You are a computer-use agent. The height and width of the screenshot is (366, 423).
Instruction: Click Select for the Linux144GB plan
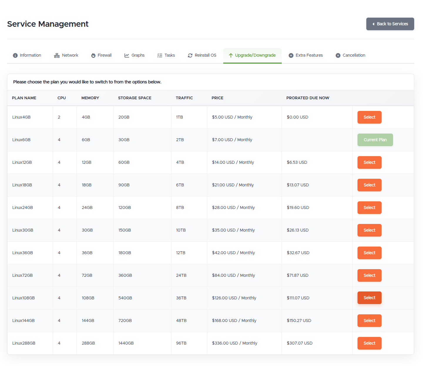369,321
